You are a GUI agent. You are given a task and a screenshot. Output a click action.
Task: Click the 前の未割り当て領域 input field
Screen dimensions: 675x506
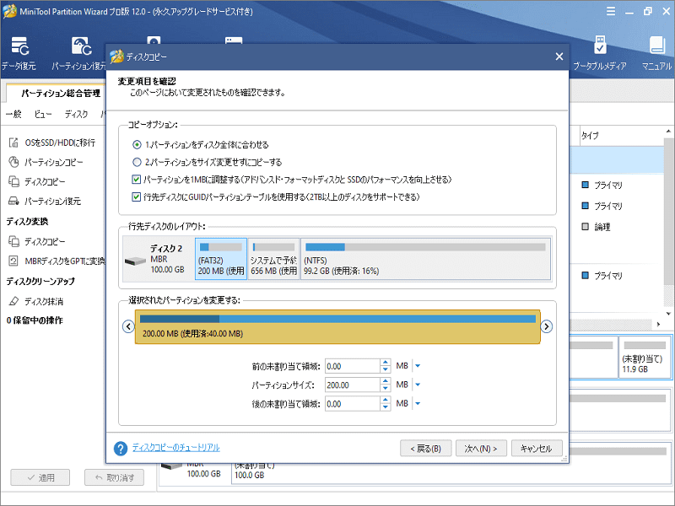tap(353, 366)
